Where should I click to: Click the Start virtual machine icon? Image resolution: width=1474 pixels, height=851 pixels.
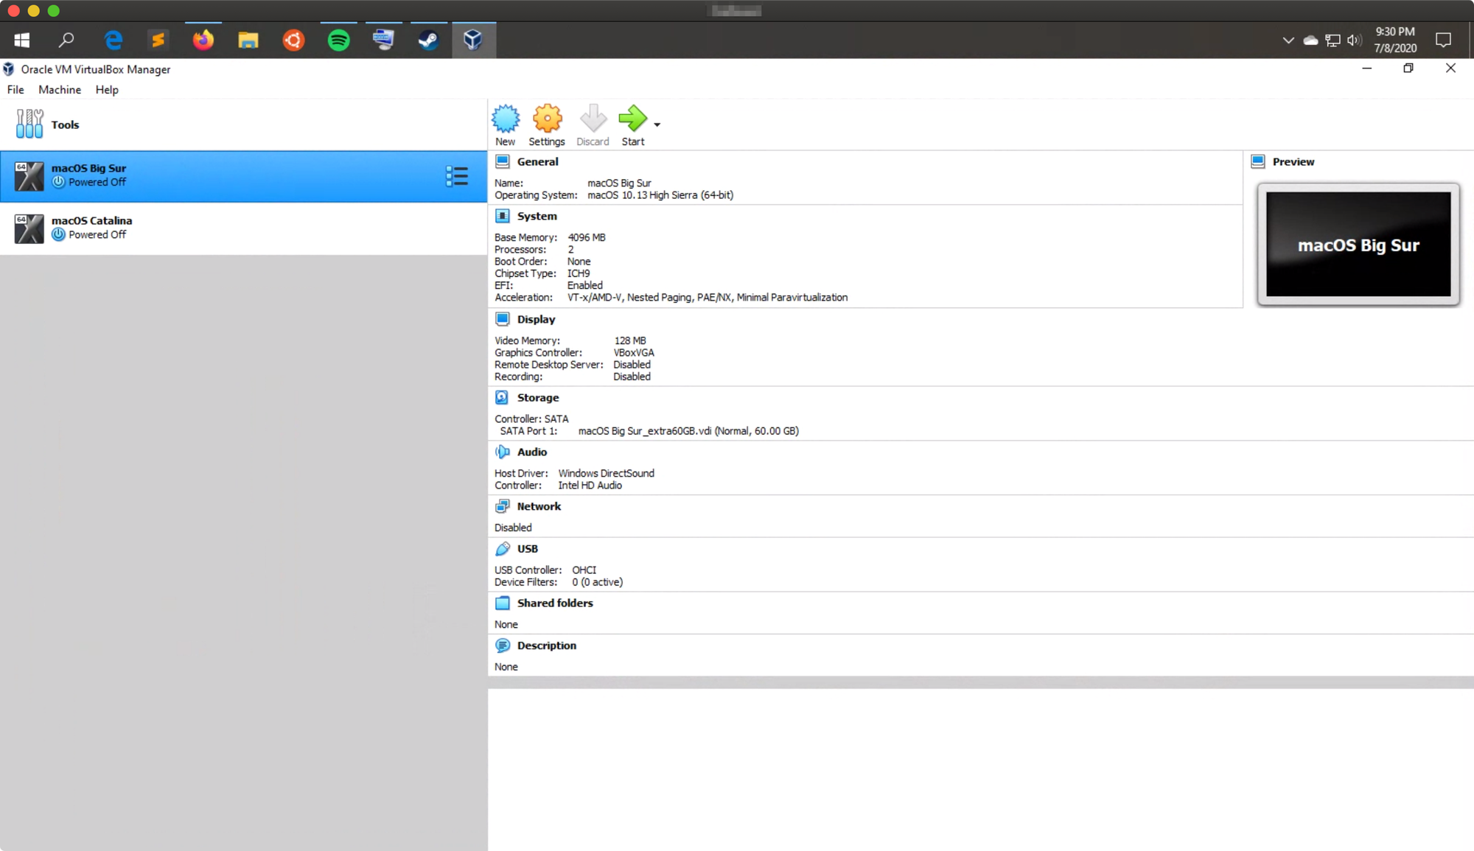click(632, 119)
